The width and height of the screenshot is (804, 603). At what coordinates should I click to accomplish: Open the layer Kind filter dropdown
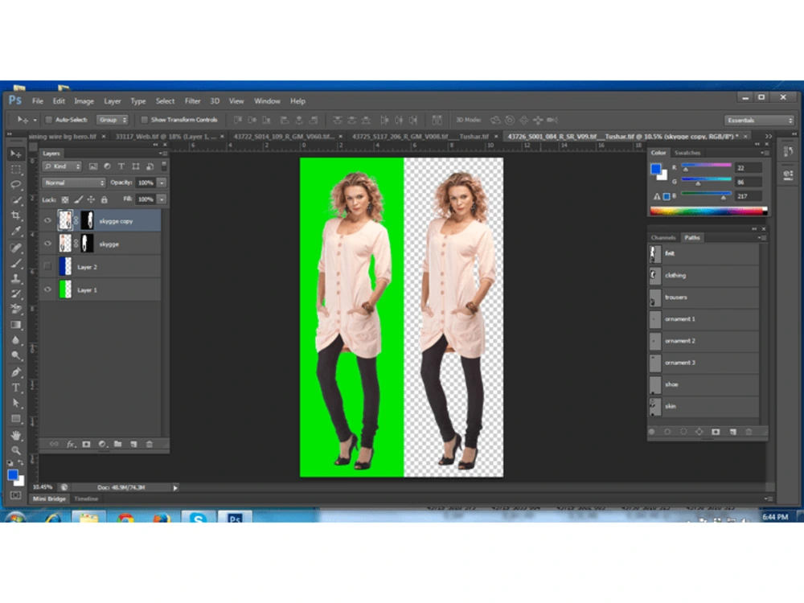coord(62,166)
